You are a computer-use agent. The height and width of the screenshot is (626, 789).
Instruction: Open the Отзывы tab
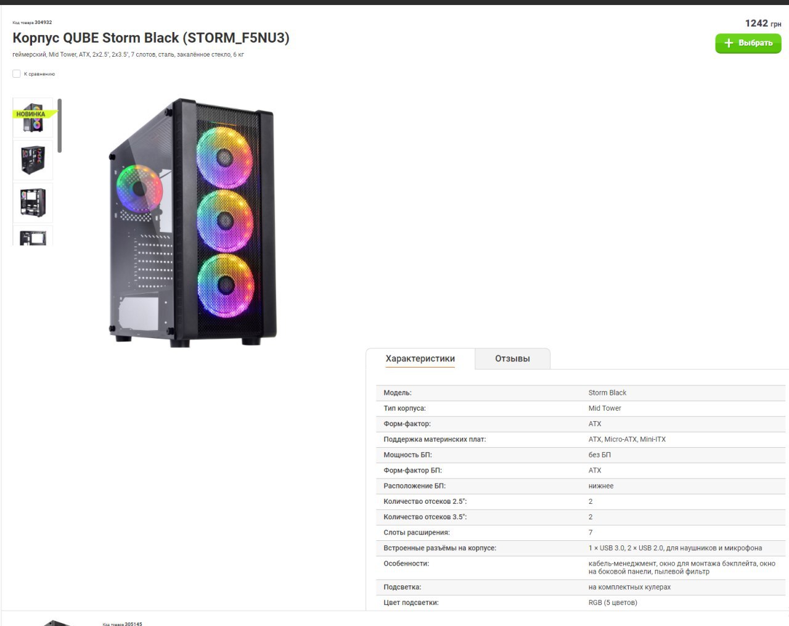[x=512, y=359]
